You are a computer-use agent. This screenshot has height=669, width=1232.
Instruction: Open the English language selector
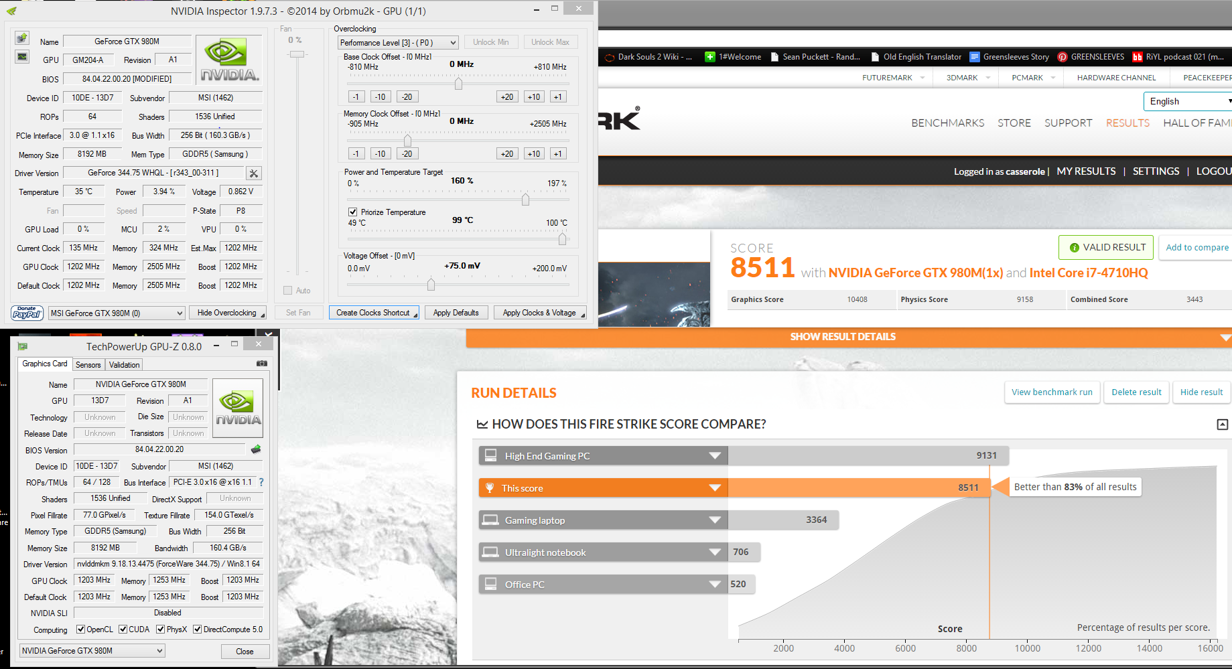(x=1188, y=101)
